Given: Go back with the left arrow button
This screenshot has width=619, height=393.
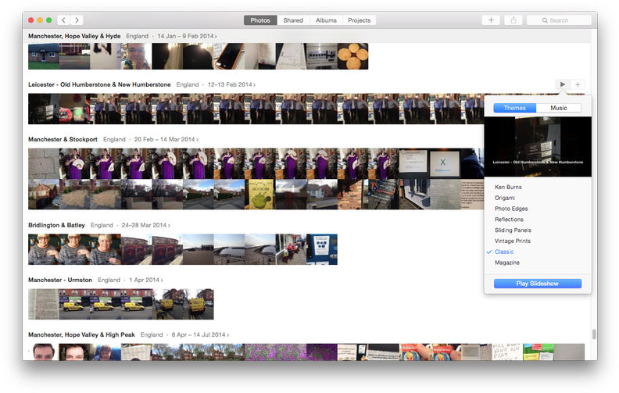Looking at the screenshot, I should [x=63, y=20].
